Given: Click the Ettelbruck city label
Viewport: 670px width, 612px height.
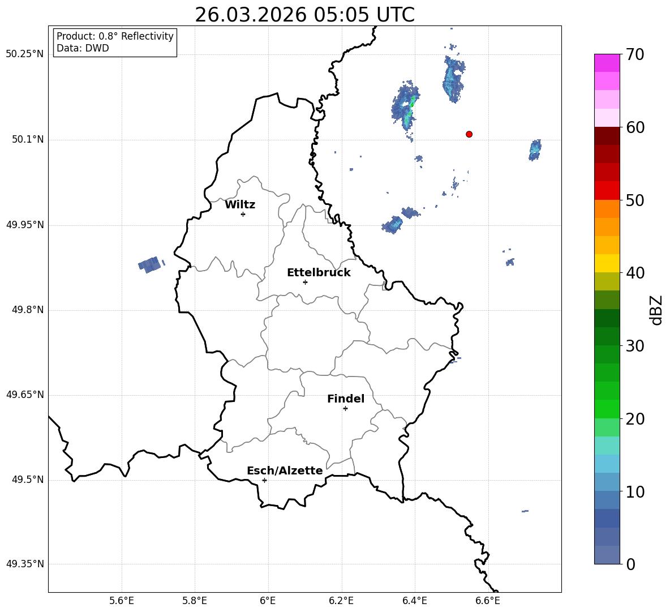Looking at the screenshot, I should [319, 273].
